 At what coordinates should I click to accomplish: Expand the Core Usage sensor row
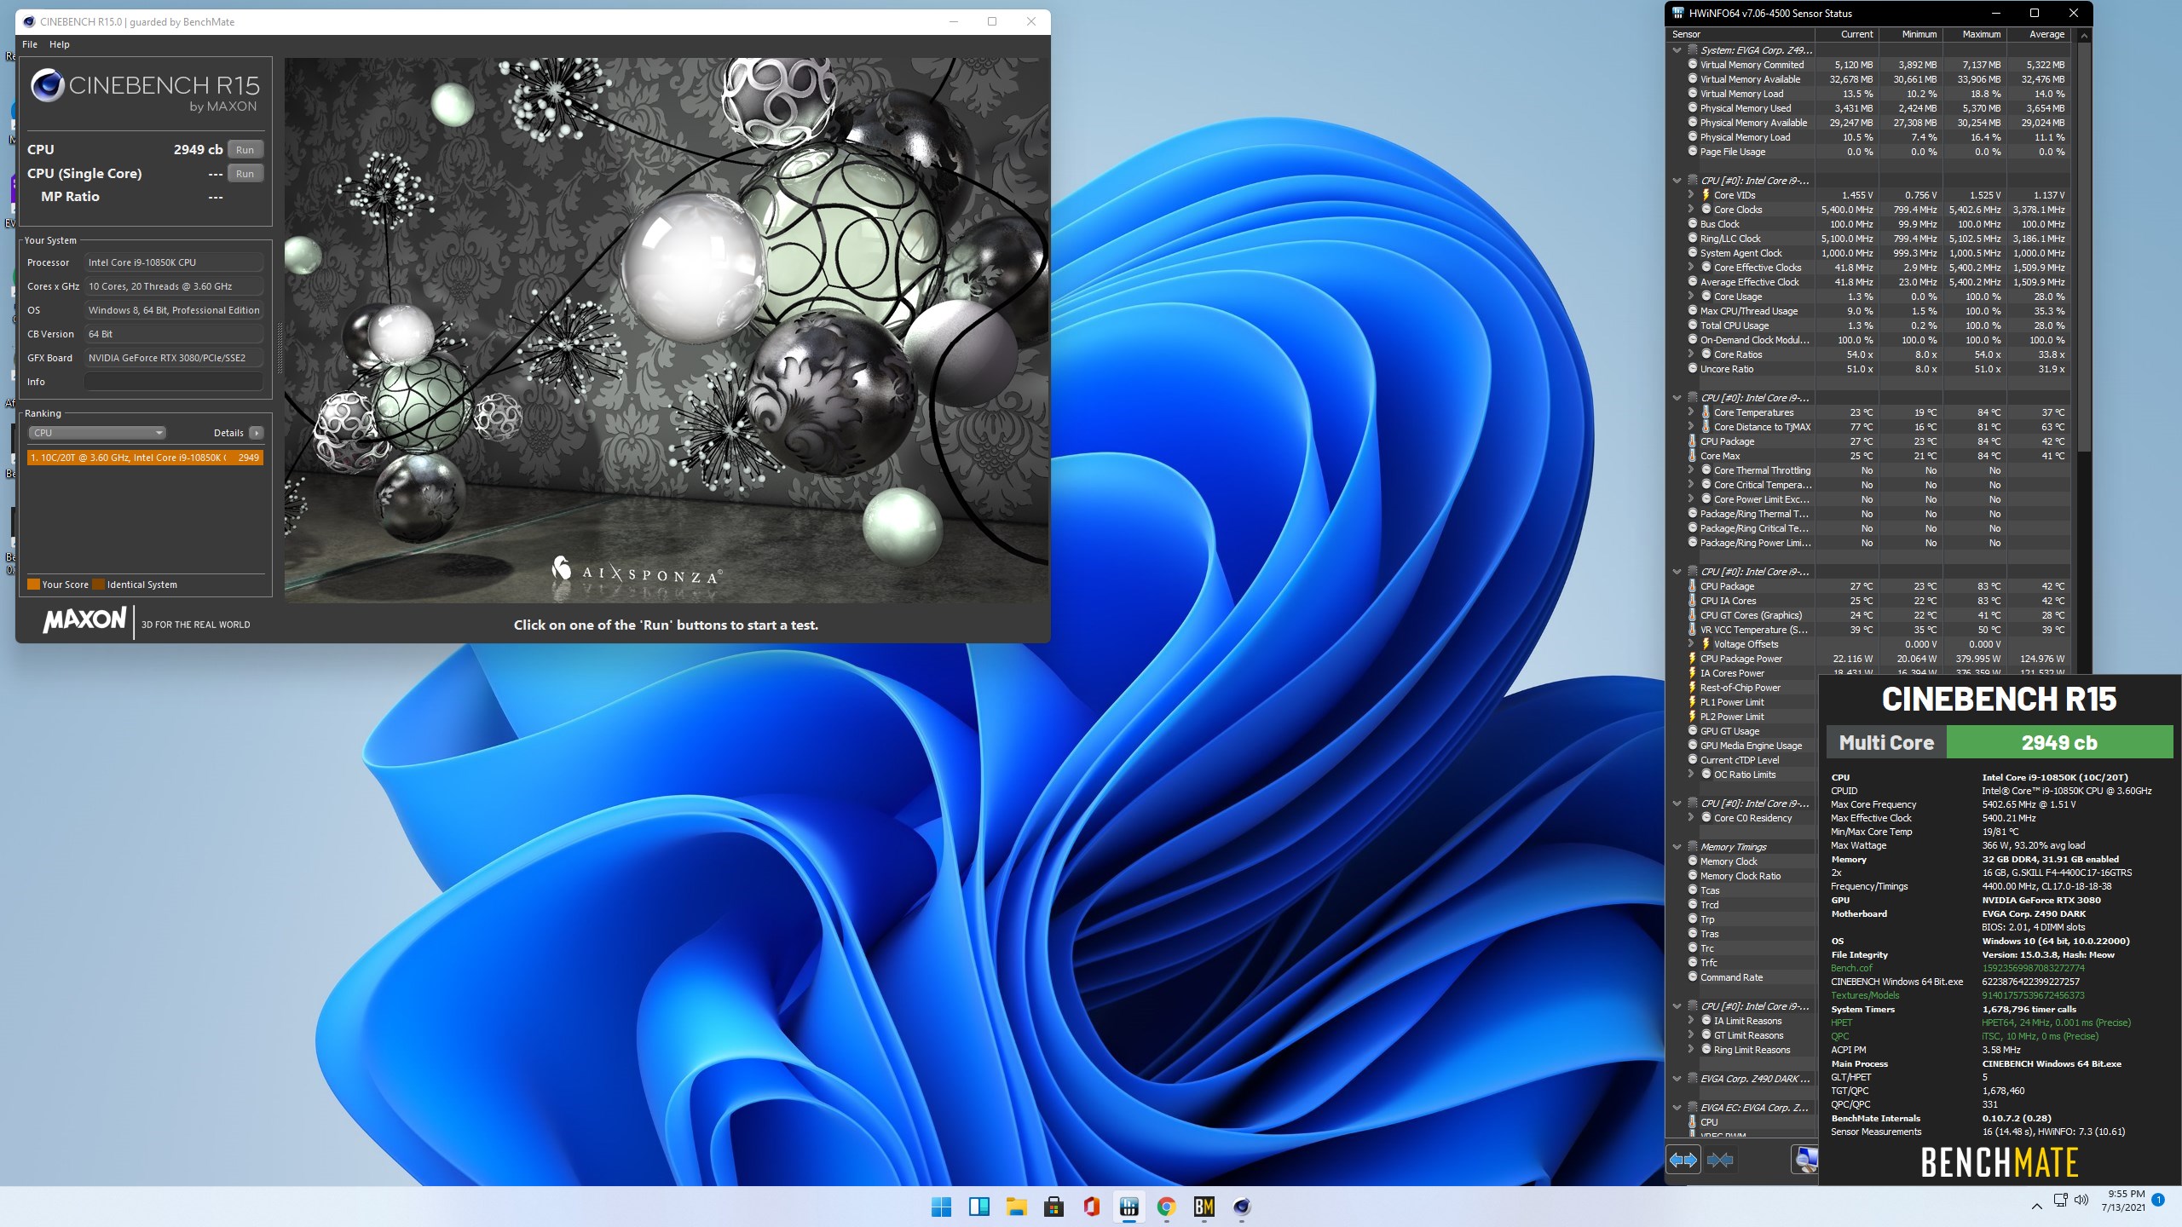coord(1691,297)
